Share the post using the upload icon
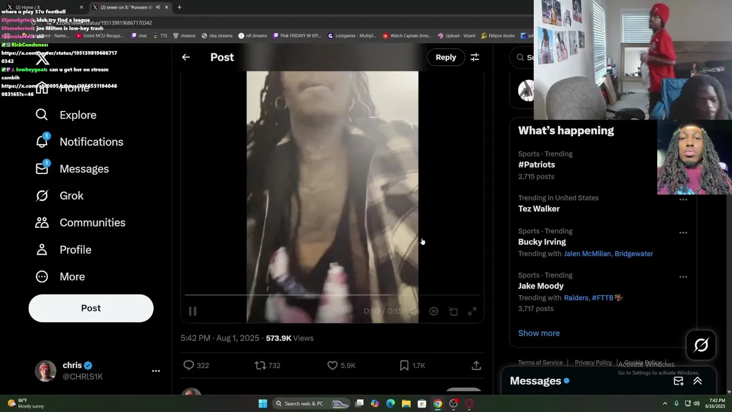 [x=476, y=365]
